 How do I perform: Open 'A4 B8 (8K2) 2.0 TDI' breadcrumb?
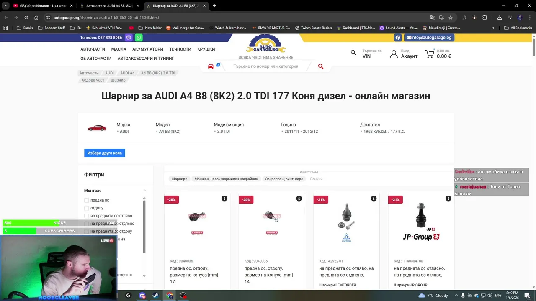pyautogui.click(x=158, y=73)
